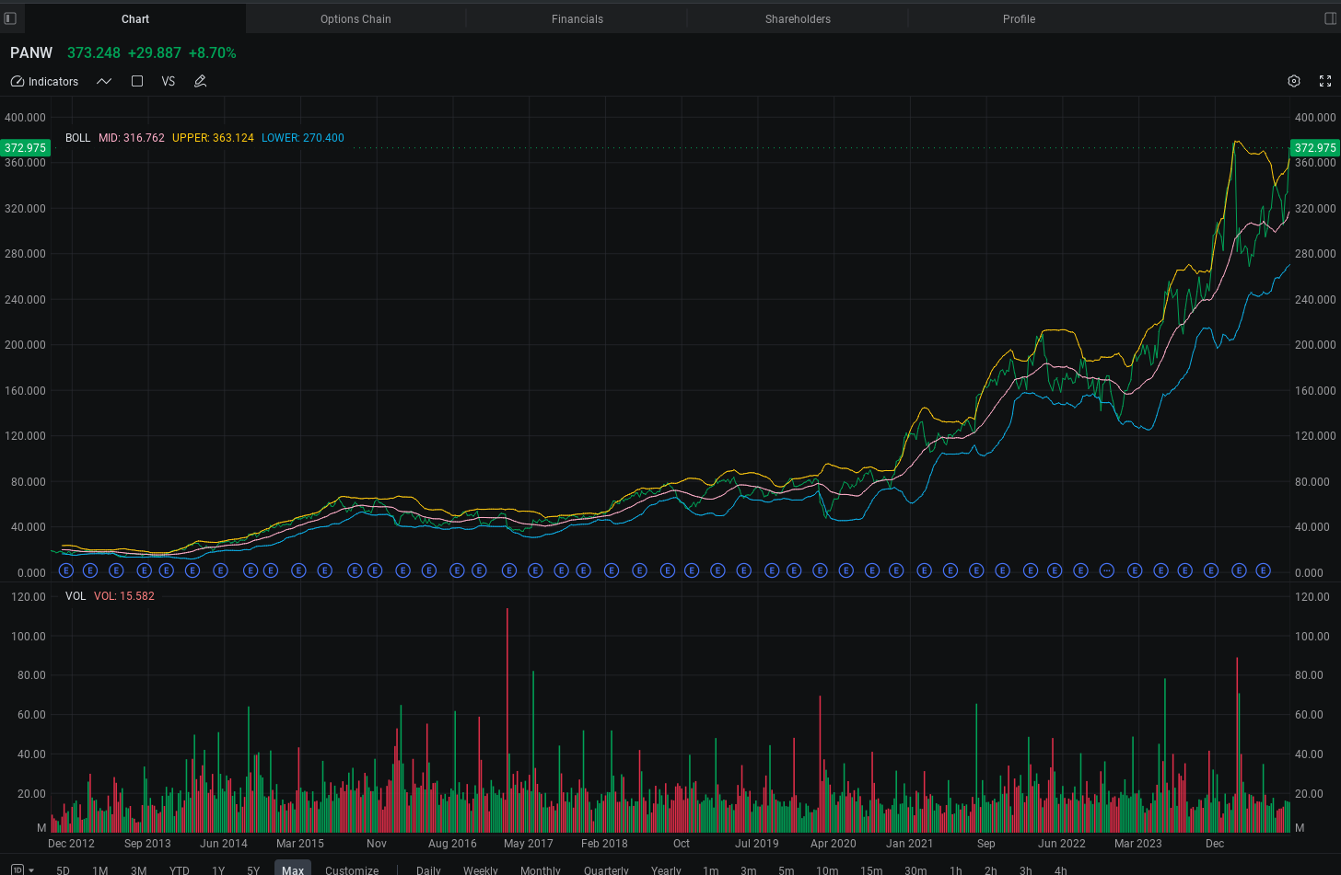Select the Max time range
The width and height of the screenshot is (1341, 875).
coord(293,869)
